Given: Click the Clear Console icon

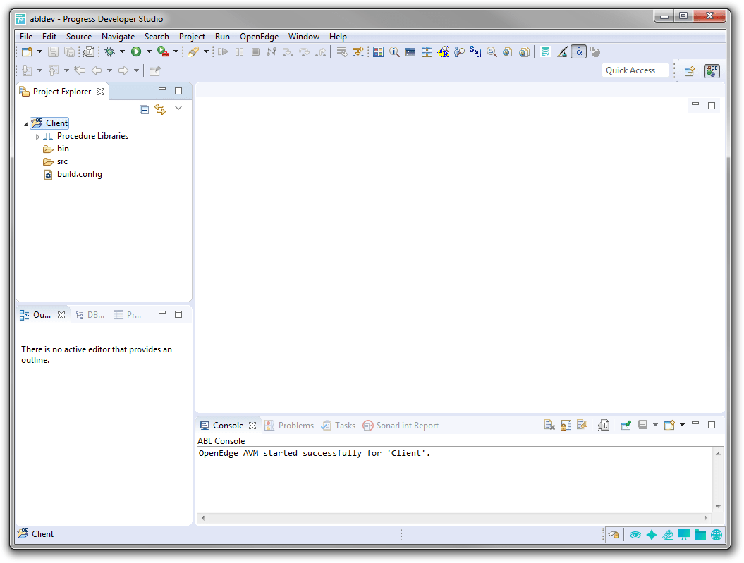Looking at the screenshot, I should (x=549, y=425).
